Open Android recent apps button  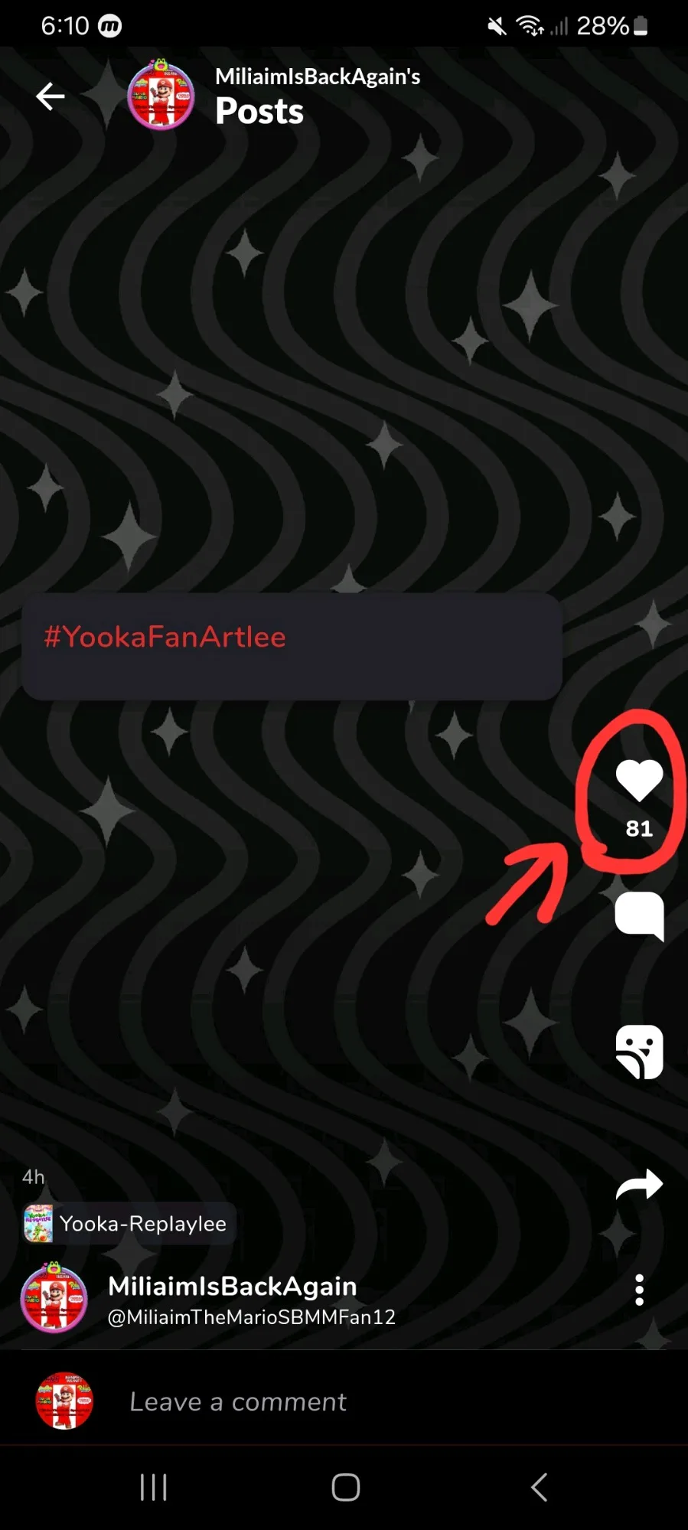coord(154,1487)
